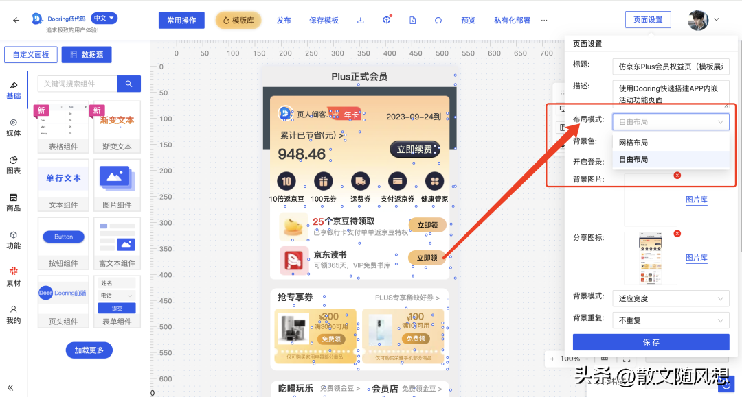This screenshot has width=742, height=397.
Task: Select the 表格组件 component card
Action: (63, 127)
